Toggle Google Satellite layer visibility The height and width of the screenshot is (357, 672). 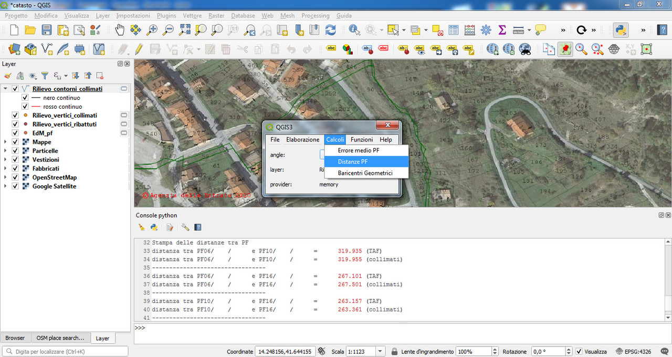(15, 186)
